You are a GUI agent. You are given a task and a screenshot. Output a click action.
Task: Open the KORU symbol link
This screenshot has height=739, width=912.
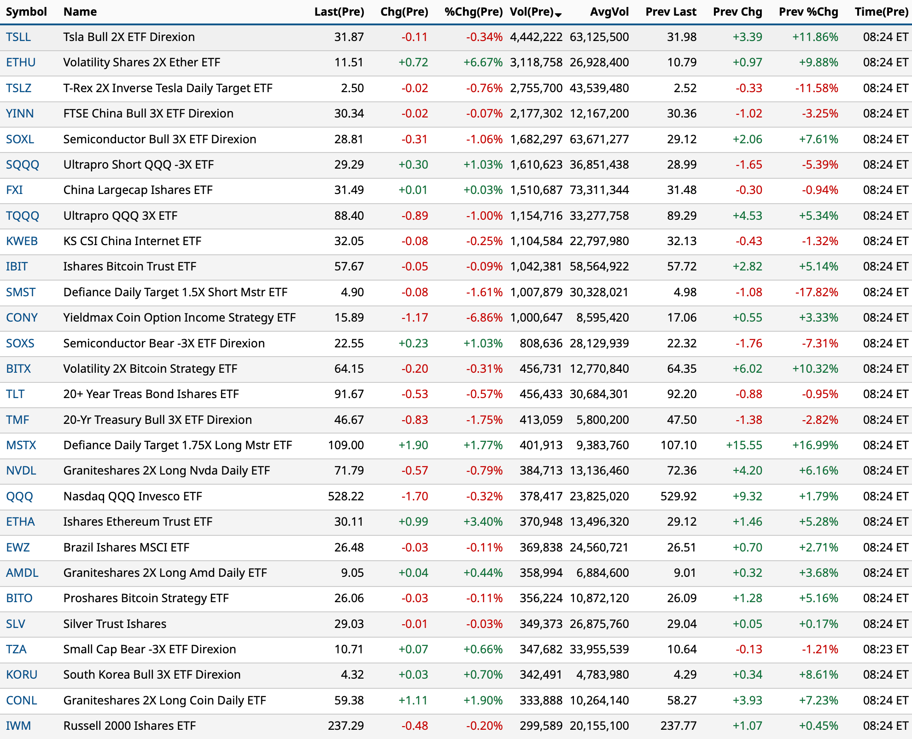click(22, 674)
